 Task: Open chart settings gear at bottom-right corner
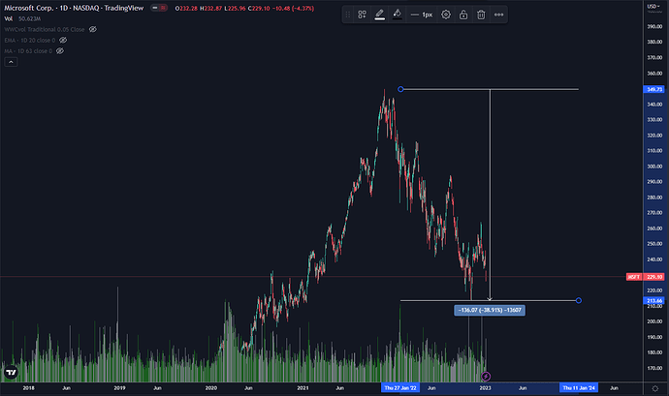pyautogui.click(x=655, y=388)
